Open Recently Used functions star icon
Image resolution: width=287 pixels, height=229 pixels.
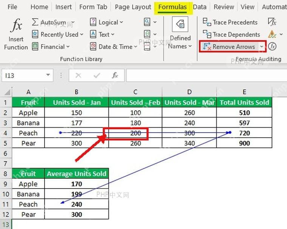[35, 34]
